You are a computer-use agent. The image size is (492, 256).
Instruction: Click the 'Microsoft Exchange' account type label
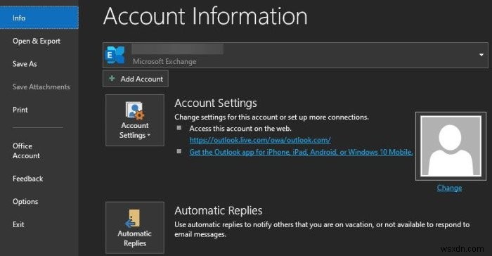click(164, 61)
